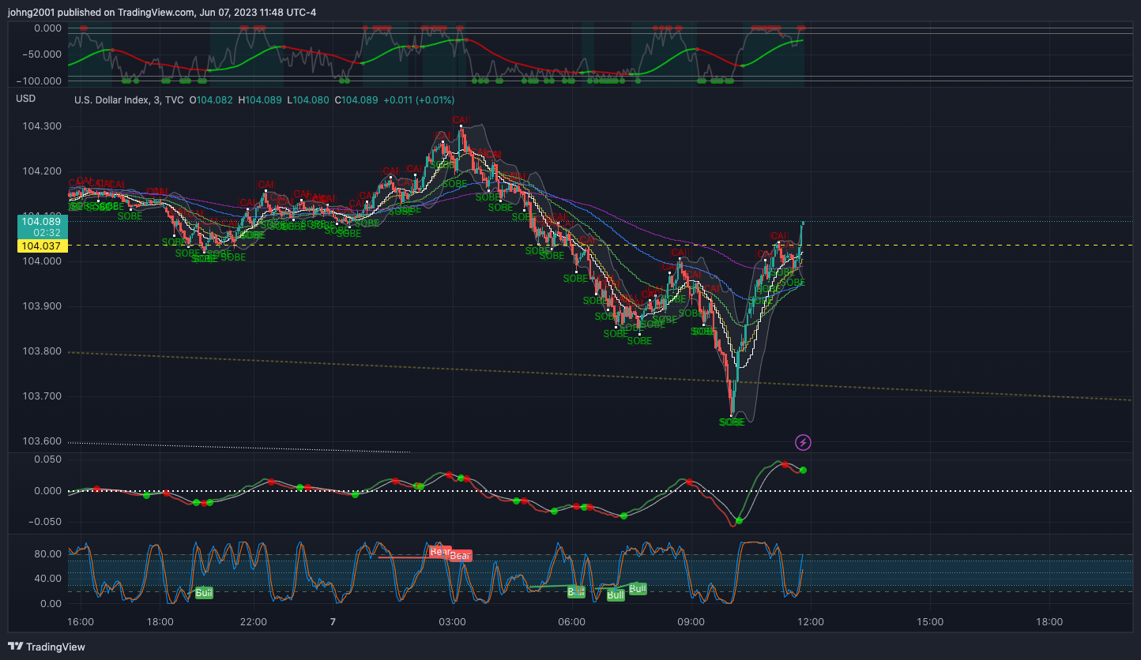
Task: Click the change value +0.011 (+0.01%)
Action: pyautogui.click(x=419, y=100)
